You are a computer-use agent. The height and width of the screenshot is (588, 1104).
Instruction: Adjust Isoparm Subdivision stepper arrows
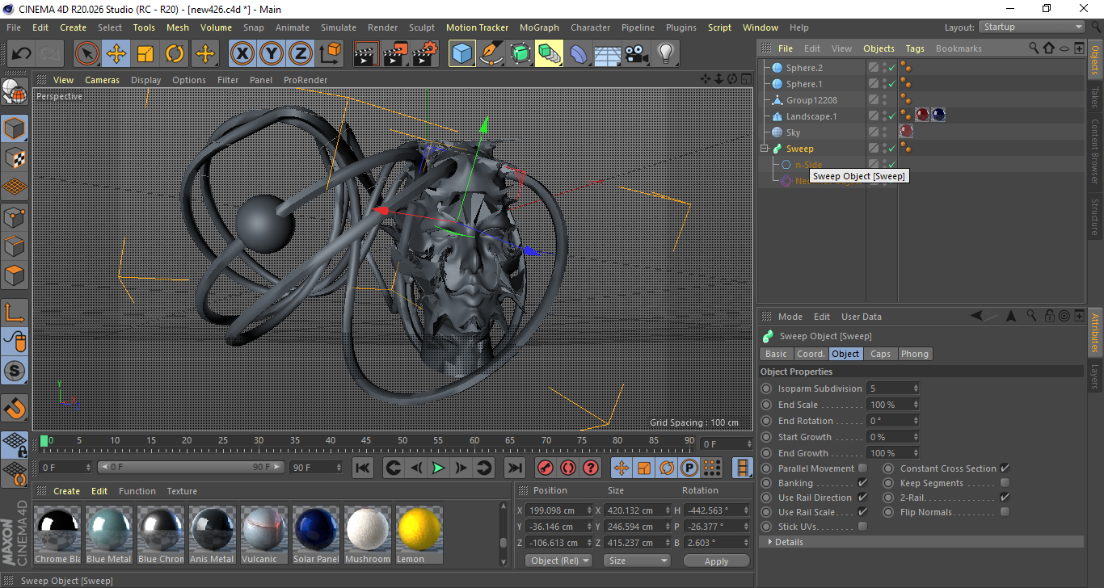(916, 388)
